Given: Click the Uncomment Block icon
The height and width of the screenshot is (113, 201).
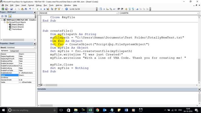Looking at the screenshot, I should point(133,9).
